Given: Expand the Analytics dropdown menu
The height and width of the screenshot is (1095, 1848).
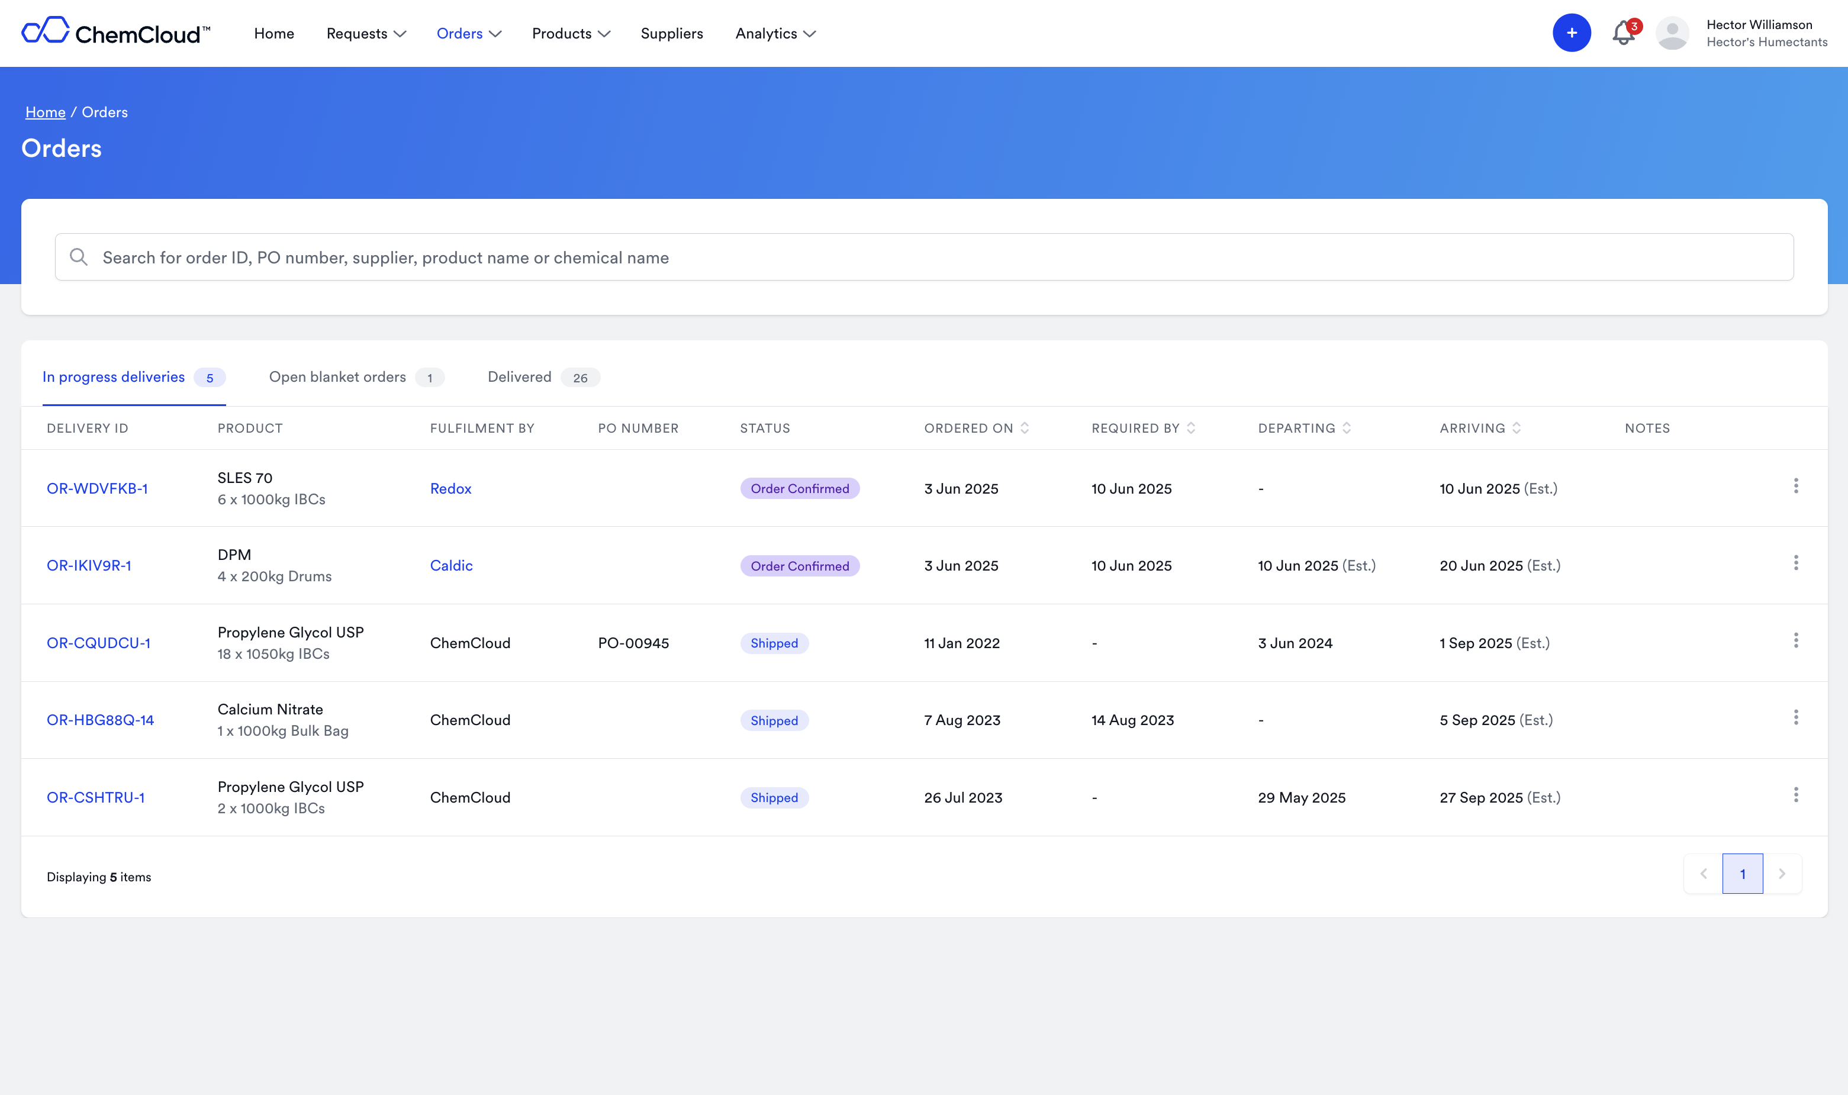Looking at the screenshot, I should (775, 34).
